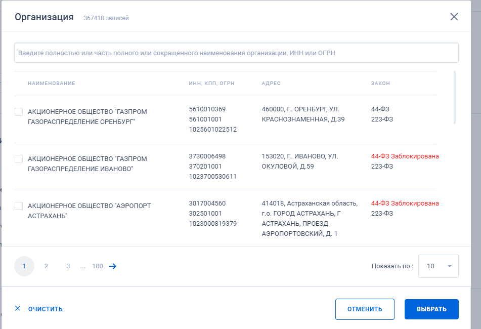
Task: Expand the Показать по combo box
Action: pos(439,266)
